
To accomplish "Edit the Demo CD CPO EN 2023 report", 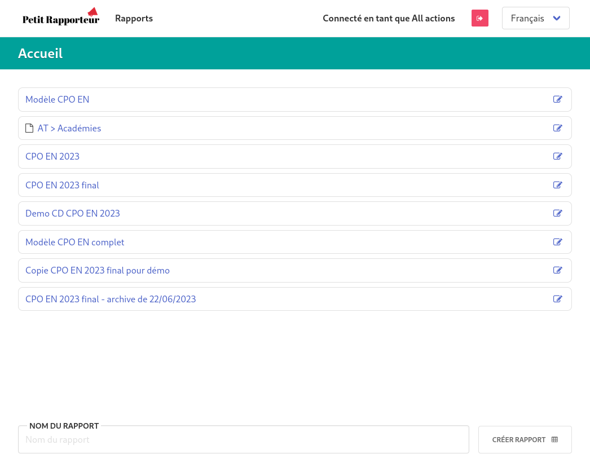I will pyautogui.click(x=558, y=213).
